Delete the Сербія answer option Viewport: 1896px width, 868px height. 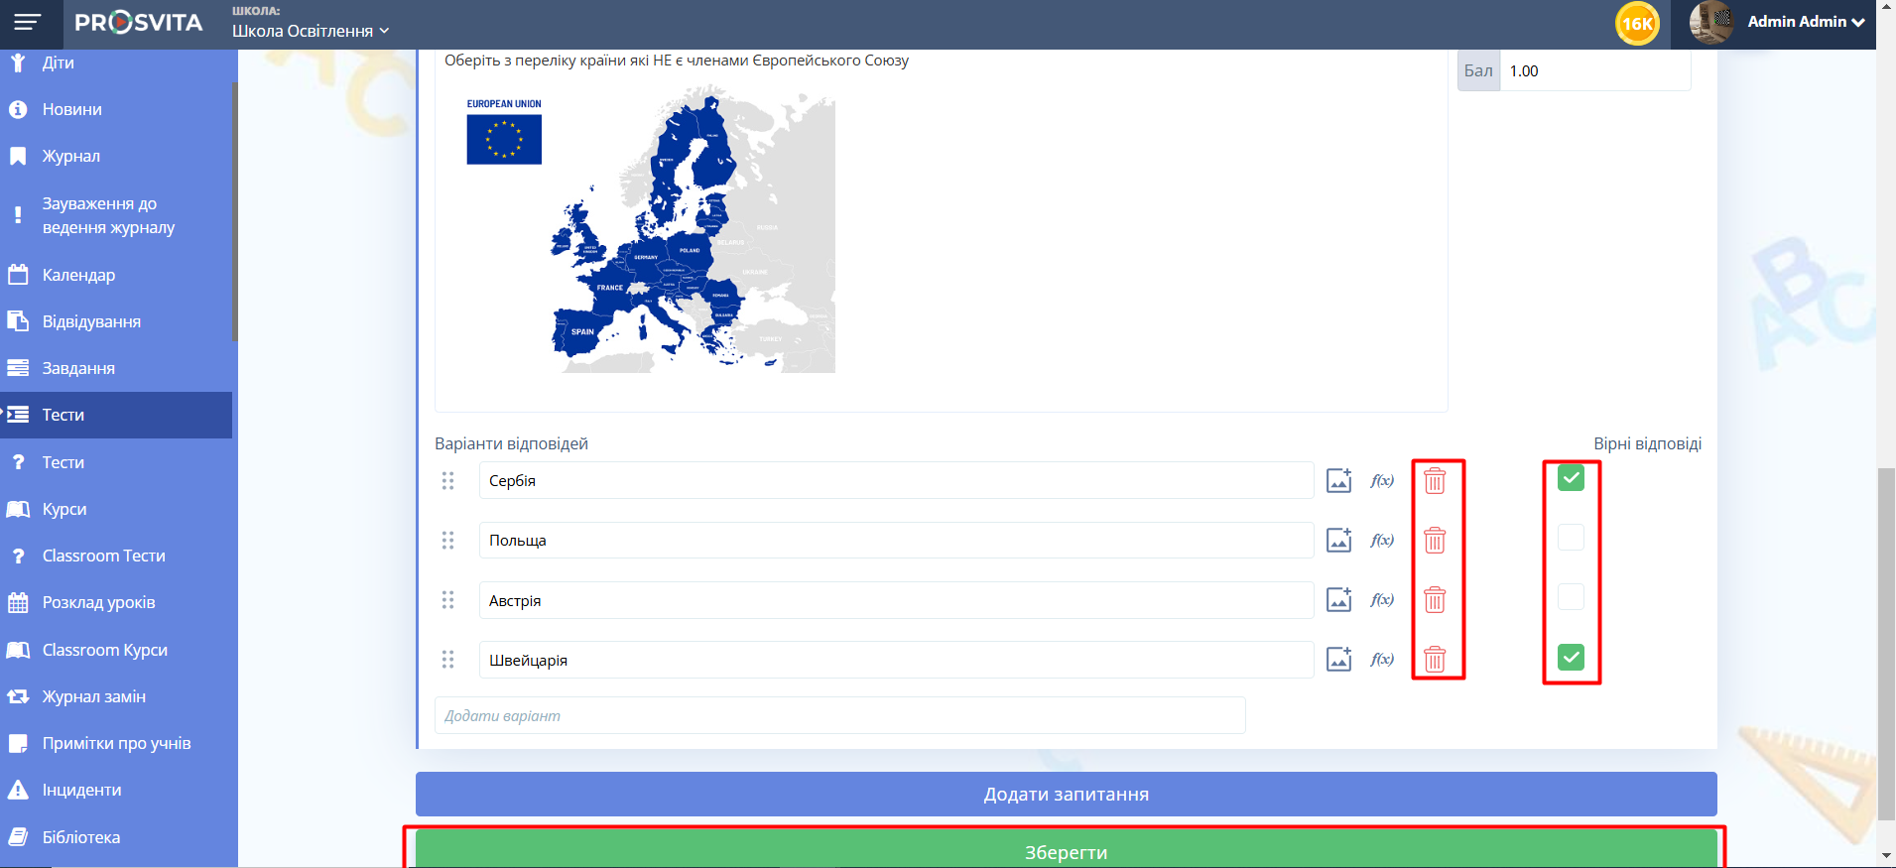(x=1435, y=481)
